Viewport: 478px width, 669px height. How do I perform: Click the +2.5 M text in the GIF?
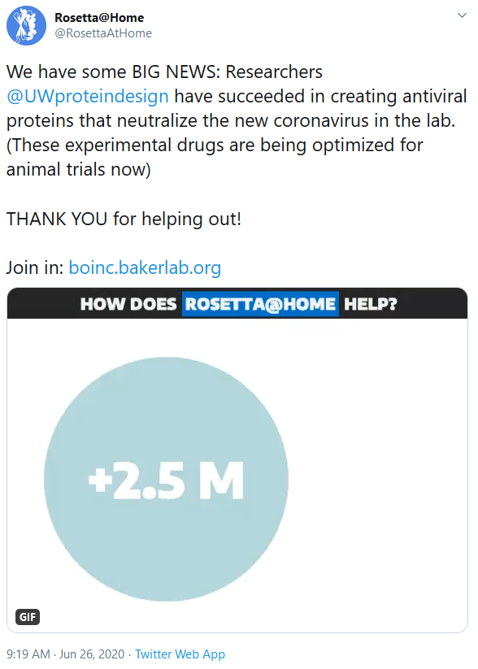coord(166,480)
